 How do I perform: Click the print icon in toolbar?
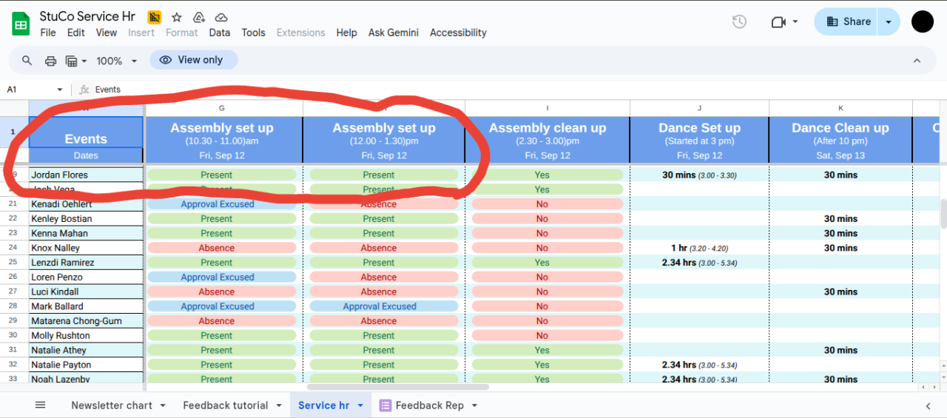coord(50,61)
